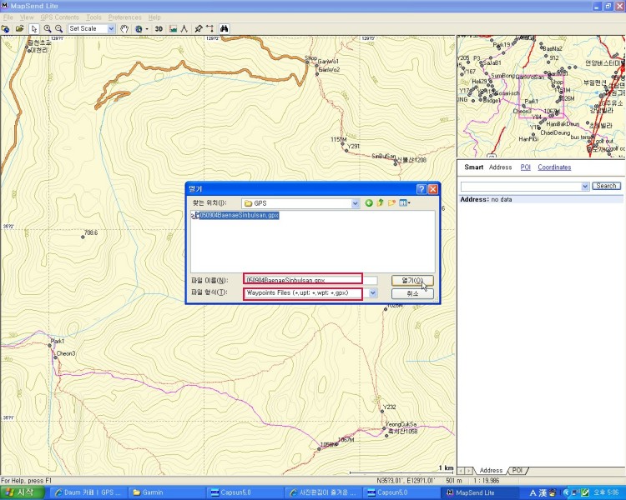This screenshot has width=626, height=500.
Task: Select the Smart search mode
Action: click(473, 167)
